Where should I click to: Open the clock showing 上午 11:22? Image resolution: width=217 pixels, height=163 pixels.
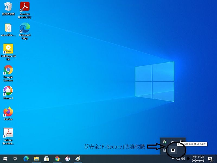pyautogui.click(x=198, y=159)
